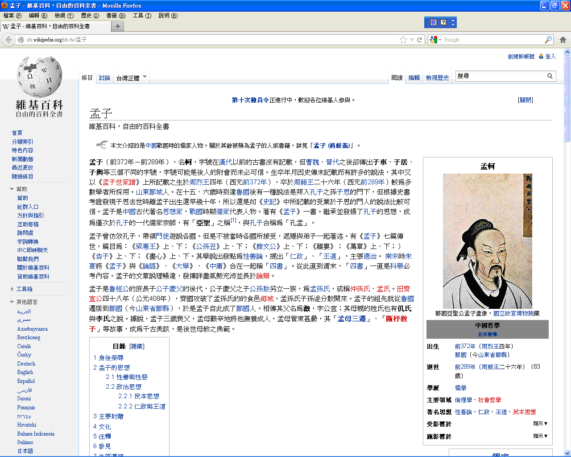Open the Firefox home page icon
This screenshot has height=457, width=571.
(x=563, y=40)
